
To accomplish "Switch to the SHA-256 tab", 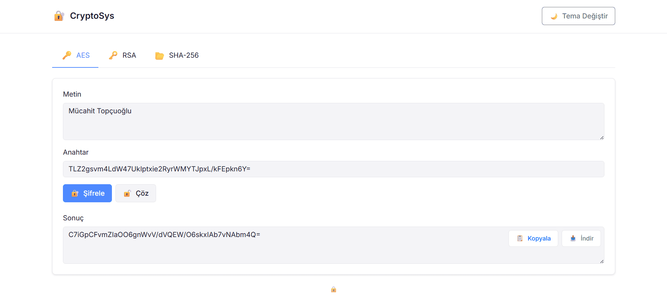I will [x=177, y=55].
